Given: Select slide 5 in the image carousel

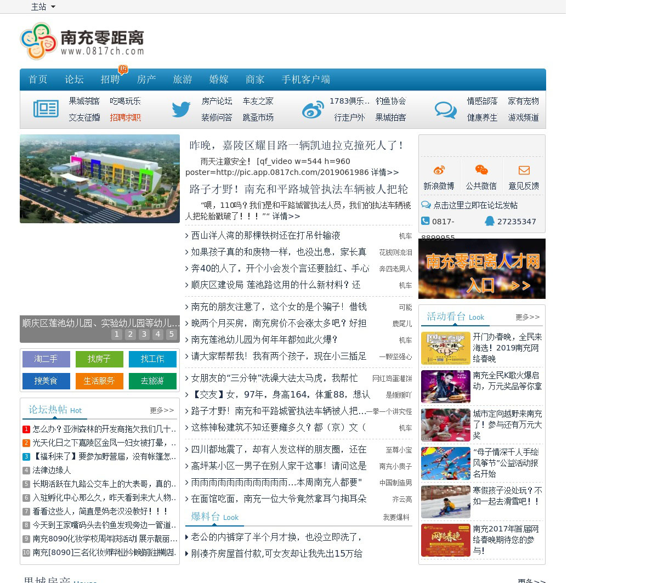Looking at the screenshot, I should [172, 334].
